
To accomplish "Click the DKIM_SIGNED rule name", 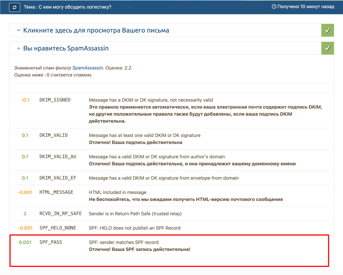I will point(55,100).
